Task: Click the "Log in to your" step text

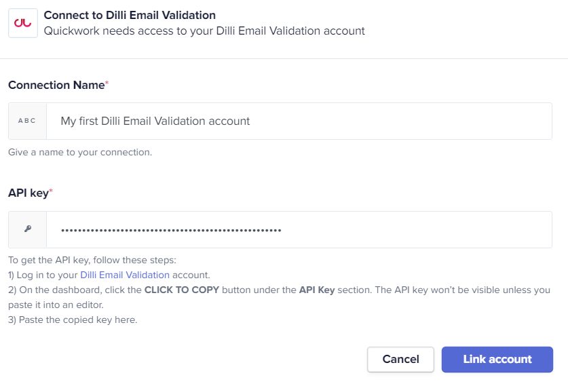Action: click(43, 275)
